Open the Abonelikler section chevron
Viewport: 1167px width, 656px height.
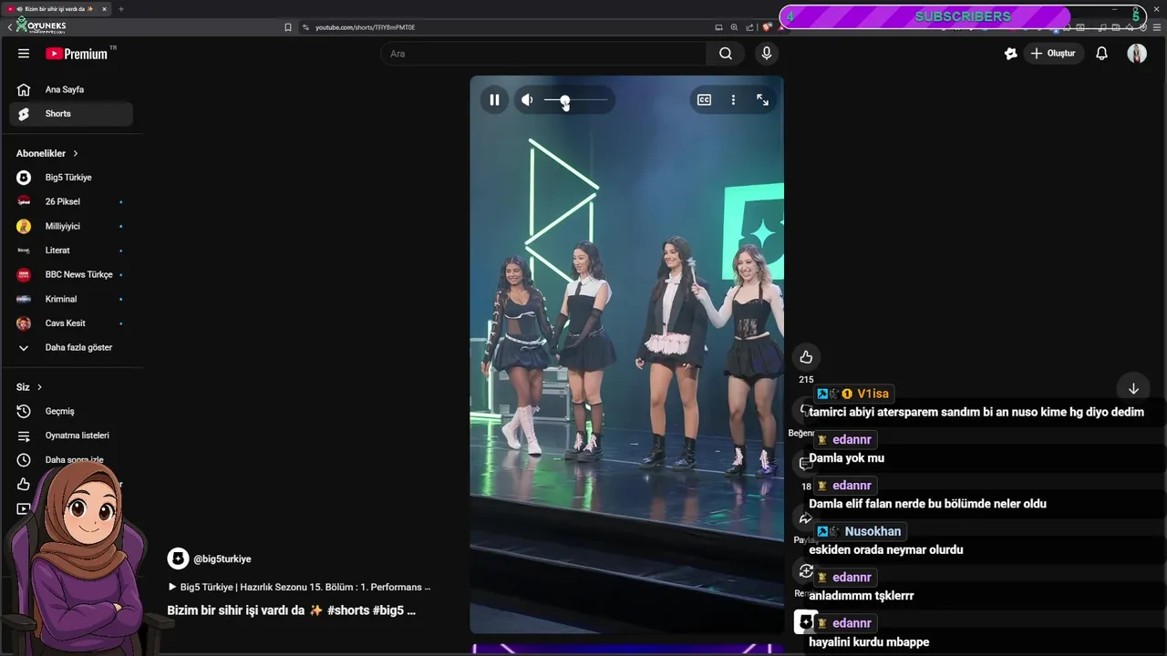point(76,154)
